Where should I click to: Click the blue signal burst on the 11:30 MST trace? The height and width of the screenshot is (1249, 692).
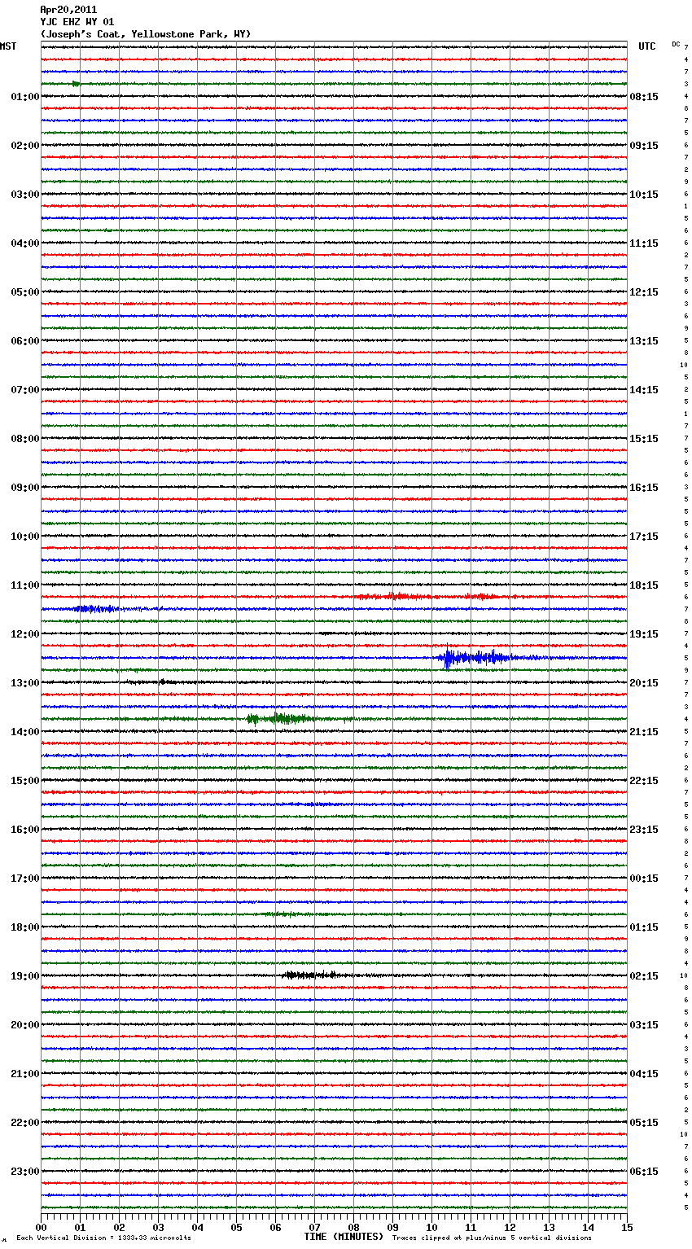pyautogui.click(x=98, y=609)
